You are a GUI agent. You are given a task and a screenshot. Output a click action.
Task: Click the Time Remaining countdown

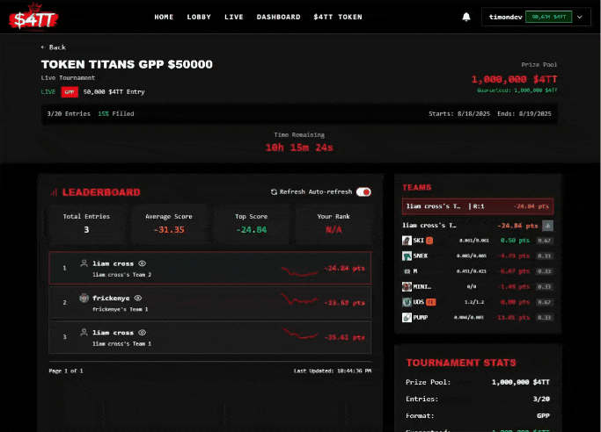pos(299,148)
